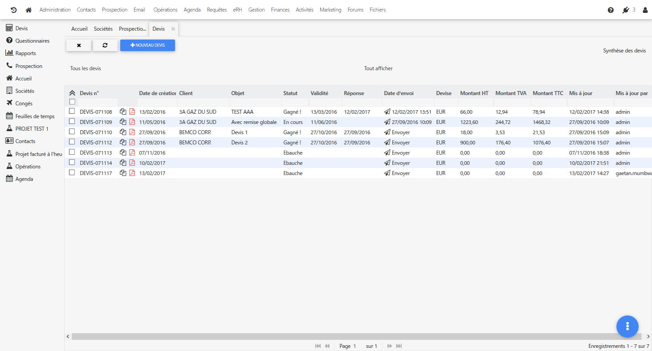This screenshot has width=652, height=351.
Task: Click the send icon for DEVIS-071110
Action: coord(387,132)
